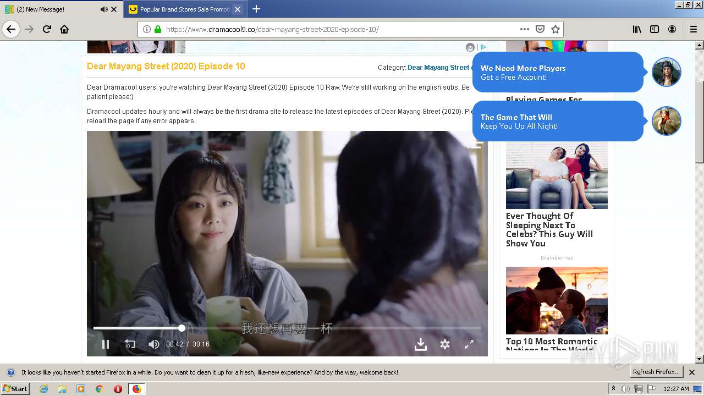This screenshot has height=396, width=704.
Task: Open the kissing couple ad thumbnail
Action: [x=557, y=301]
